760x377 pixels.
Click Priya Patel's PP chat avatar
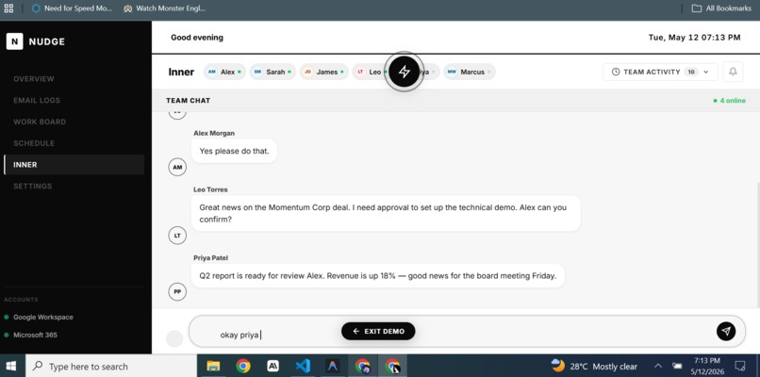click(177, 292)
